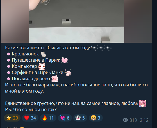Click the ghost bunny emoji after Шри-Ланке

[x=68, y=73]
